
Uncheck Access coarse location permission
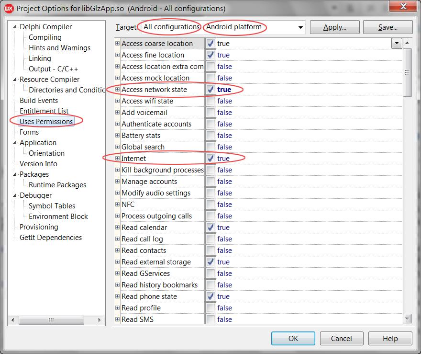[211, 43]
